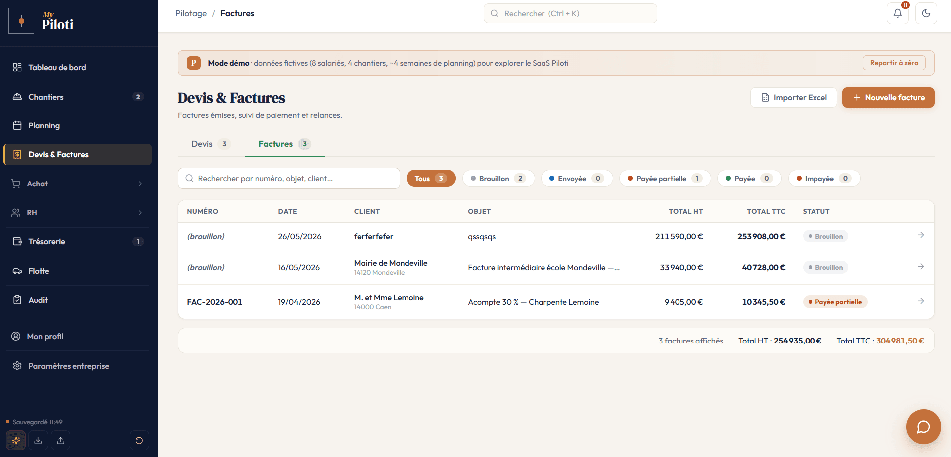Open arrow for ferferfefer invoice row
The image size is (951, 457).
click(x=921, y=235)
